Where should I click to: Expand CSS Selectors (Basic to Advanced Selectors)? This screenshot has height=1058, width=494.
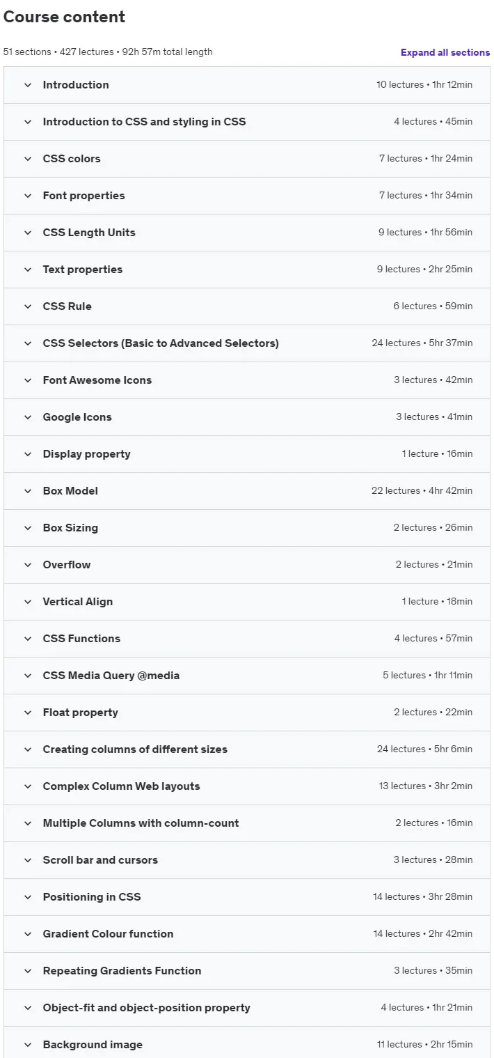[x=247, y=343]
